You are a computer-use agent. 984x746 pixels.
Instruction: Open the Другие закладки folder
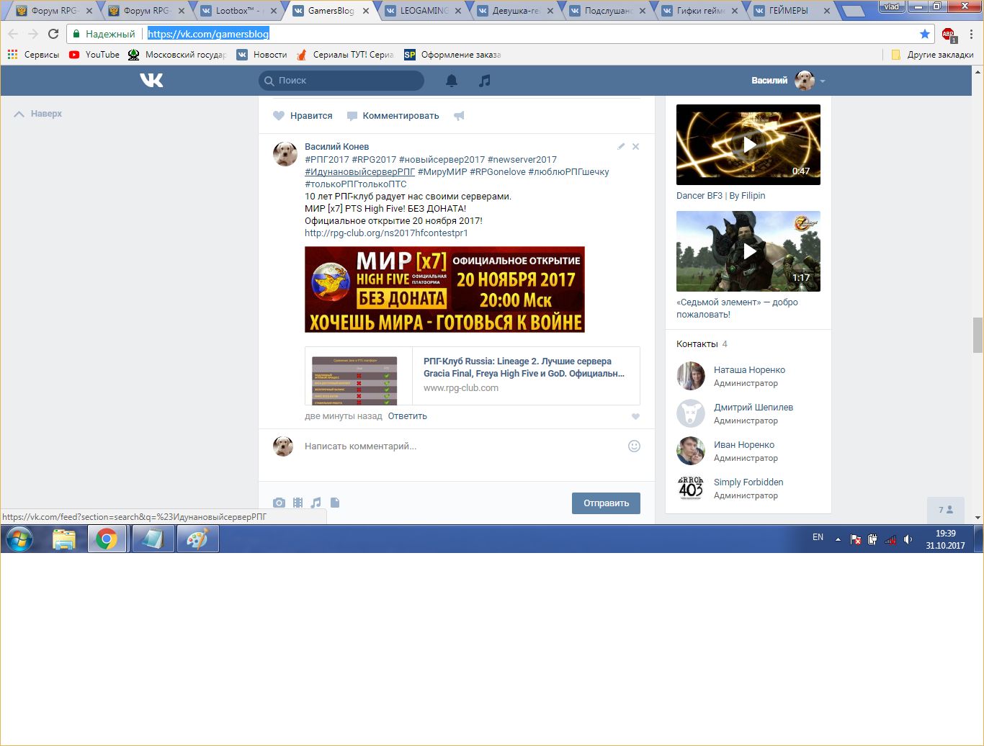click(932, 55)
